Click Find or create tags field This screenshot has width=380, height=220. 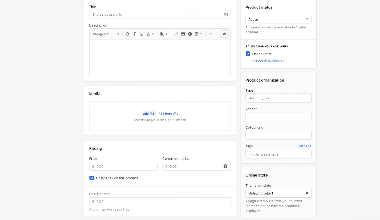point(278,154)
